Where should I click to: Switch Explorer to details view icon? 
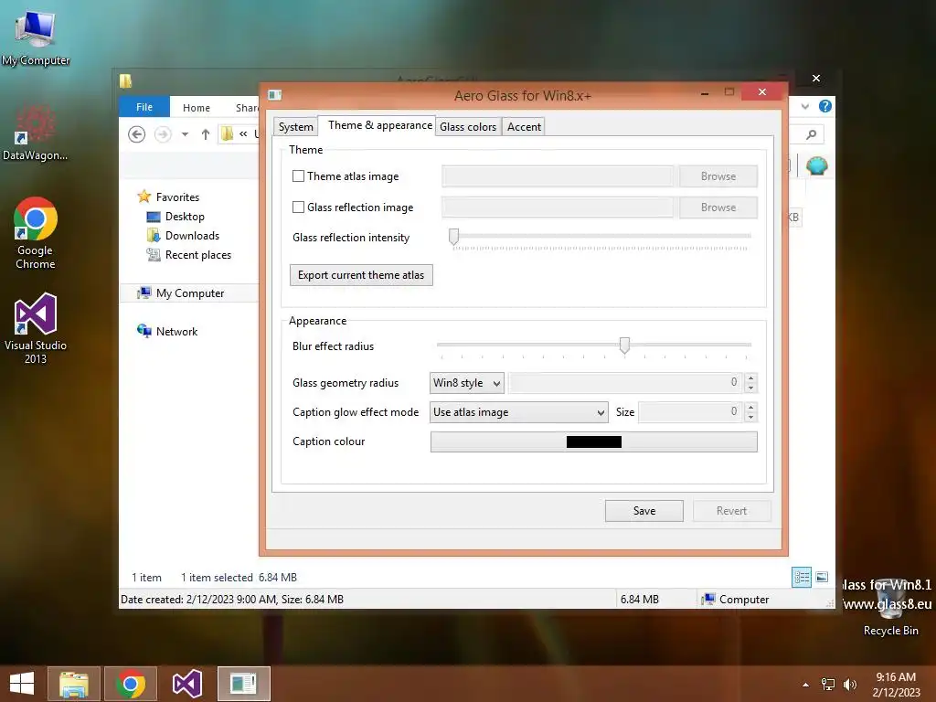coord(802,578)
